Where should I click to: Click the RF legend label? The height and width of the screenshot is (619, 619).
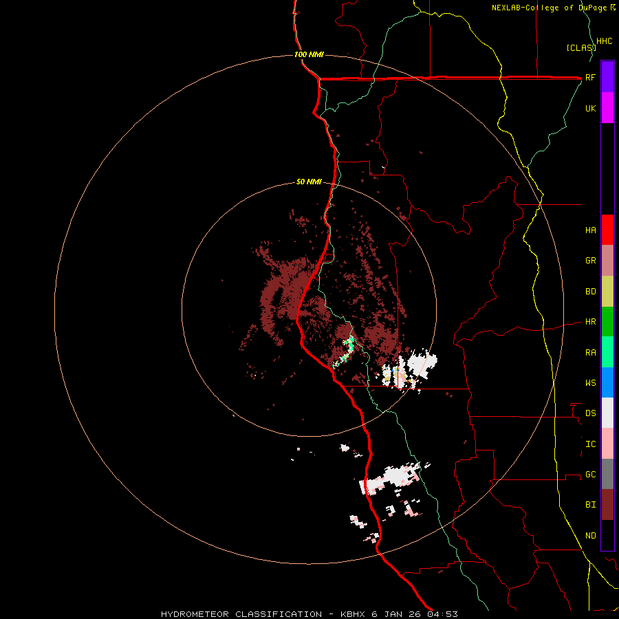(x=590, y=77)
